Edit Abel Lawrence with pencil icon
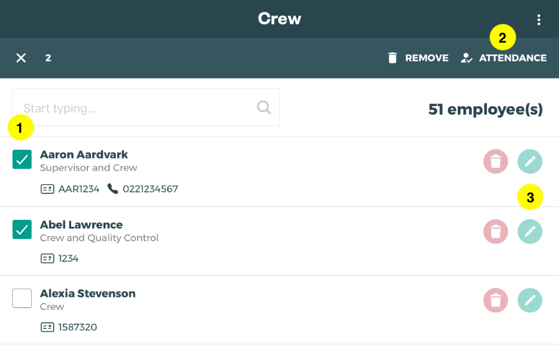The height and width of the screenshot is (351, 559). [530, 232]
